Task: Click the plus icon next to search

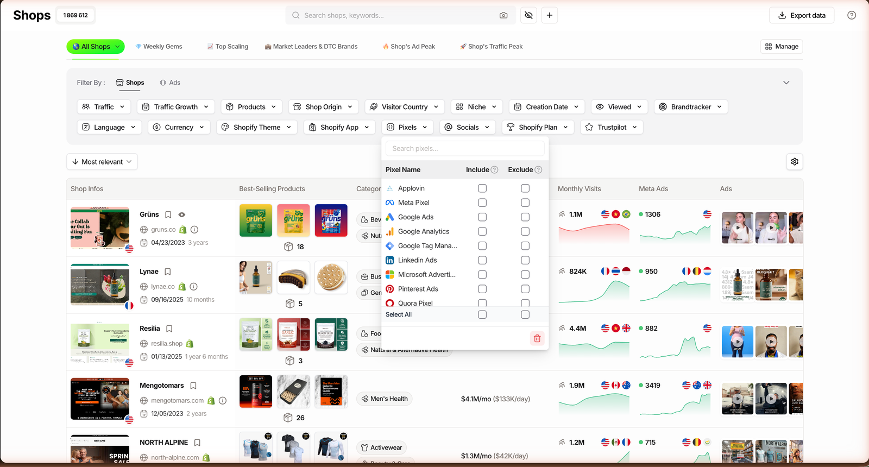Action: (x=550, y=15)
